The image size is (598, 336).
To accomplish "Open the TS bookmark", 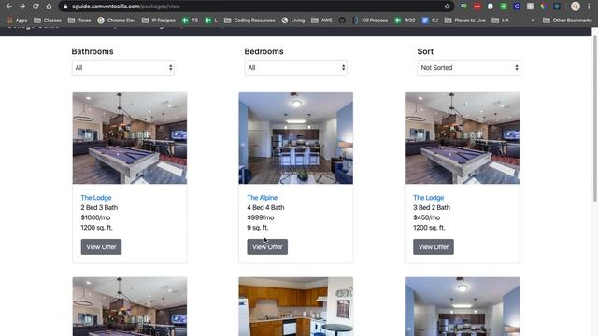I will tap(190, 21).
